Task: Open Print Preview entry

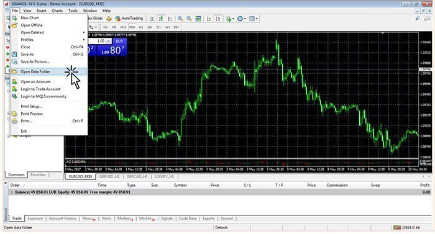Action: tap(49, 114)
